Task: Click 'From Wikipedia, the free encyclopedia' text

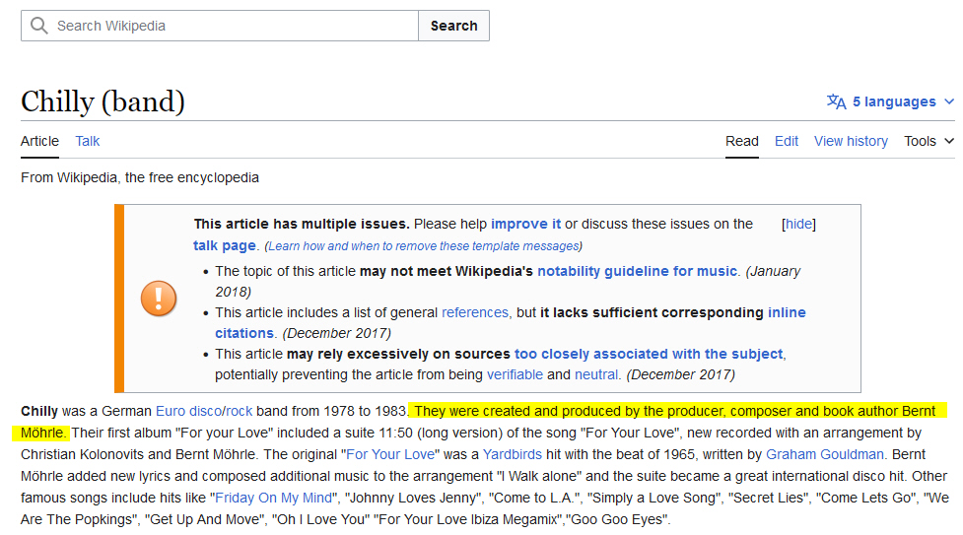Action: click(140, 177)
